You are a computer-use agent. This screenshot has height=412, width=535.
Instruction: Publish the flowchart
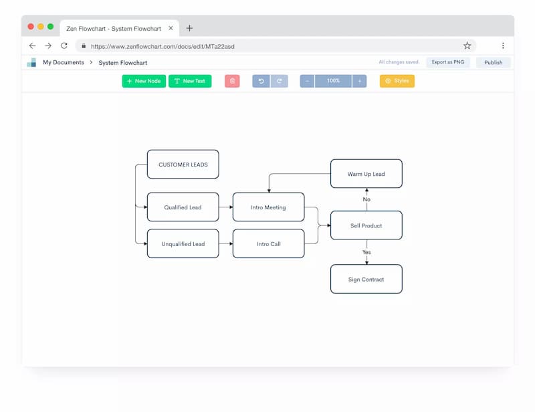click(x=494, y=62)
